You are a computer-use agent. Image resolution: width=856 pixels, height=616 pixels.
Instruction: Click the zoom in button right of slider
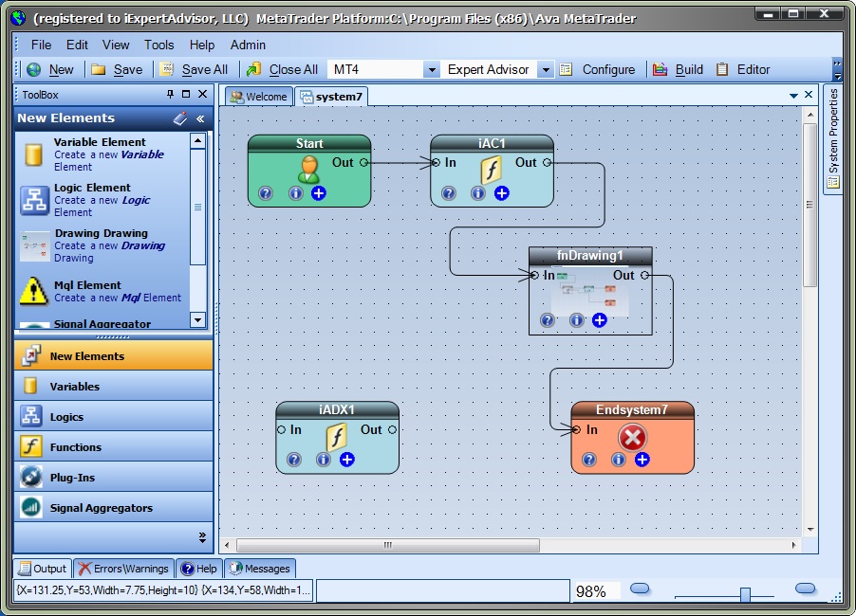coord(806,589)
